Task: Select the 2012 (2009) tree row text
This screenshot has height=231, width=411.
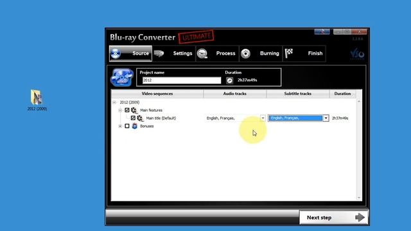Action: coord(130,102)
